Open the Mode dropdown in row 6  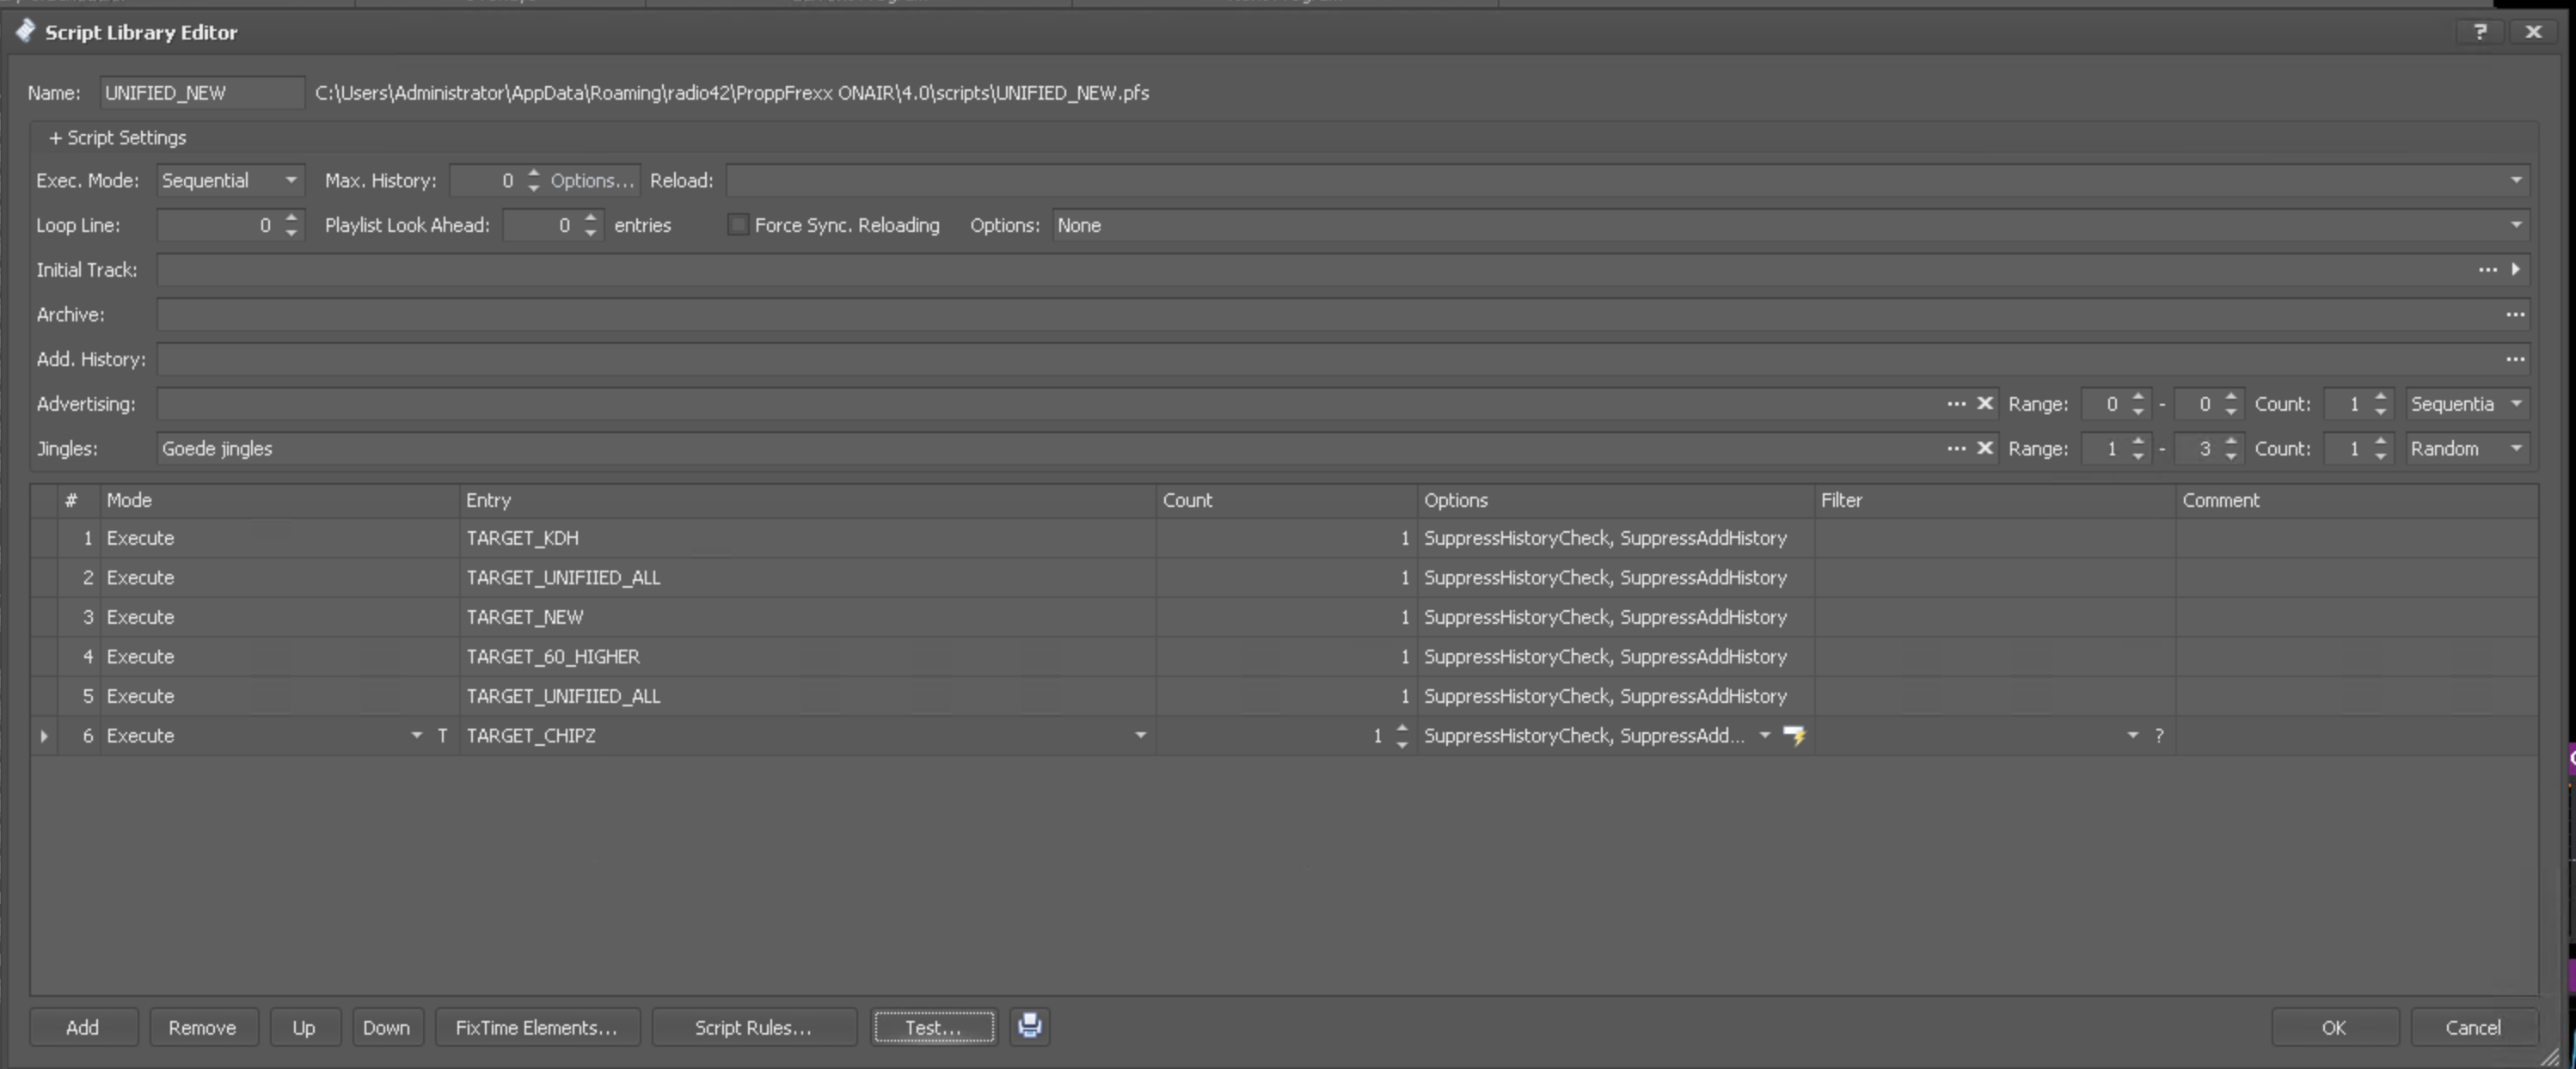click(416, 736)
